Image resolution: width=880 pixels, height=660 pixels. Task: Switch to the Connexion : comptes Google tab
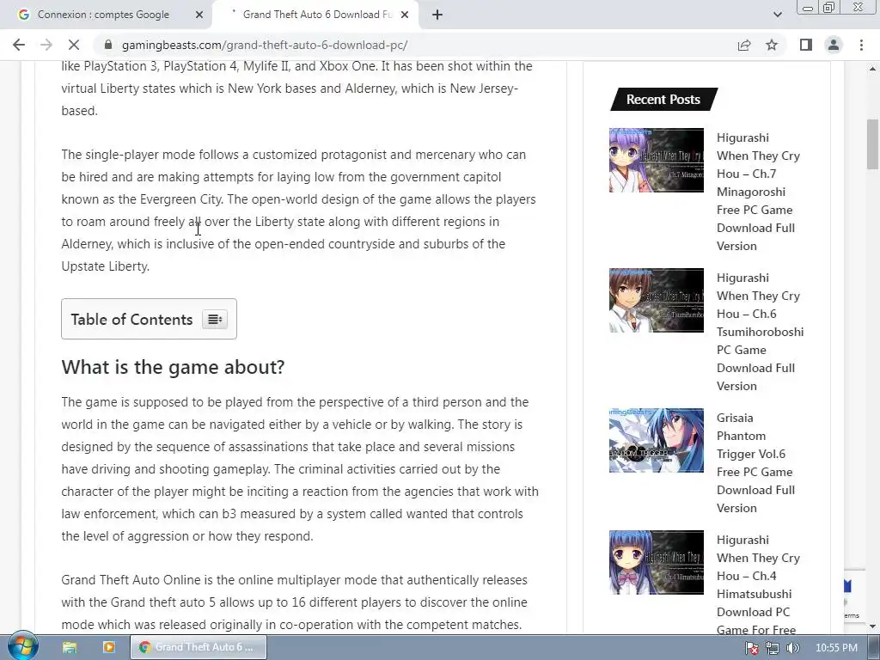[x=104, y=15]
